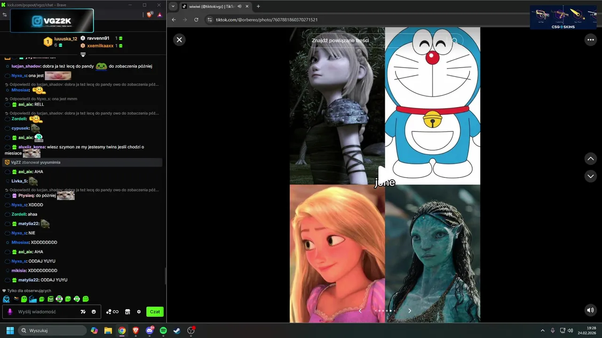Open aluxiiz_korea's username in chat
The height and width of the screenshot is (338, 602).
pyautogui.click(x=32, y=147)
